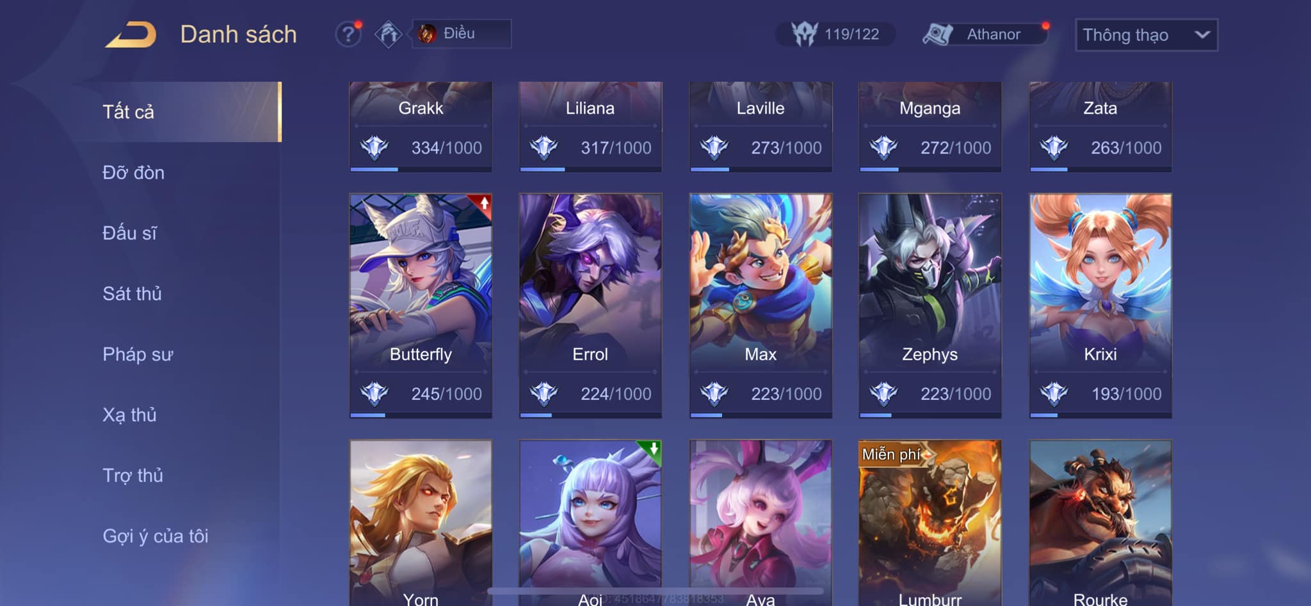
Task: Select the Sát thủ category
Action: (x=132, y=294)
